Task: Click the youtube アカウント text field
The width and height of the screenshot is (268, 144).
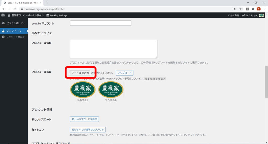Action: tap(100, 23)
